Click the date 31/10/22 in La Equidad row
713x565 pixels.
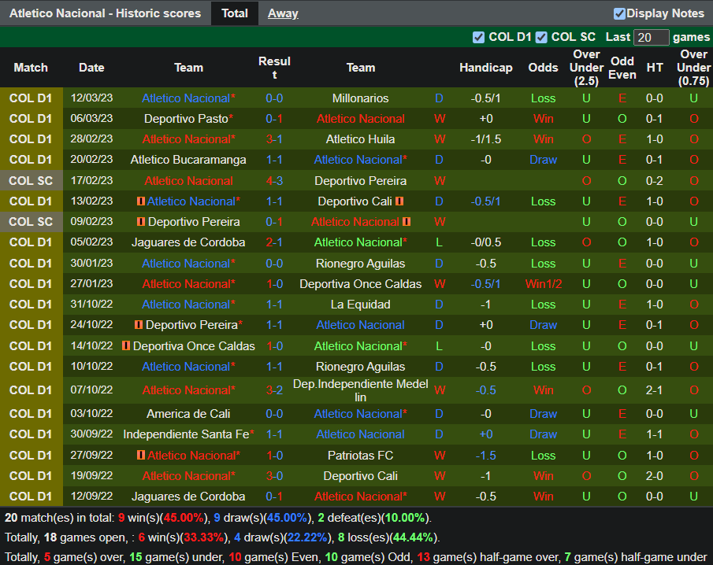tap(91, 305)
